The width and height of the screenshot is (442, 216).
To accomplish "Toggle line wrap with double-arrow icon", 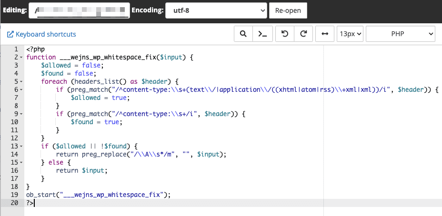I will 325,34.
